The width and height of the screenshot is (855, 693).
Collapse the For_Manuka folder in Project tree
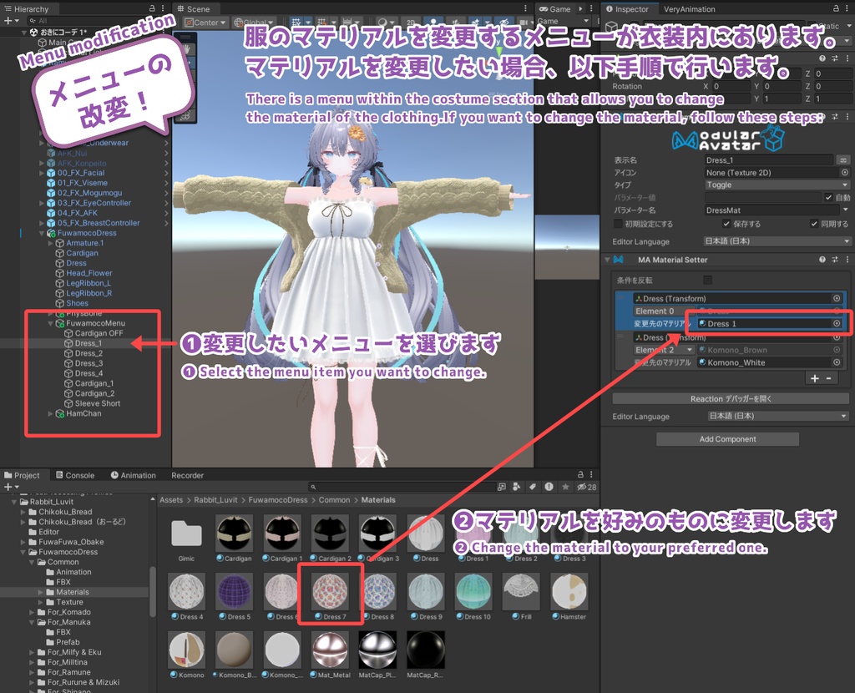pyautogui.click(x=32, y=622)
